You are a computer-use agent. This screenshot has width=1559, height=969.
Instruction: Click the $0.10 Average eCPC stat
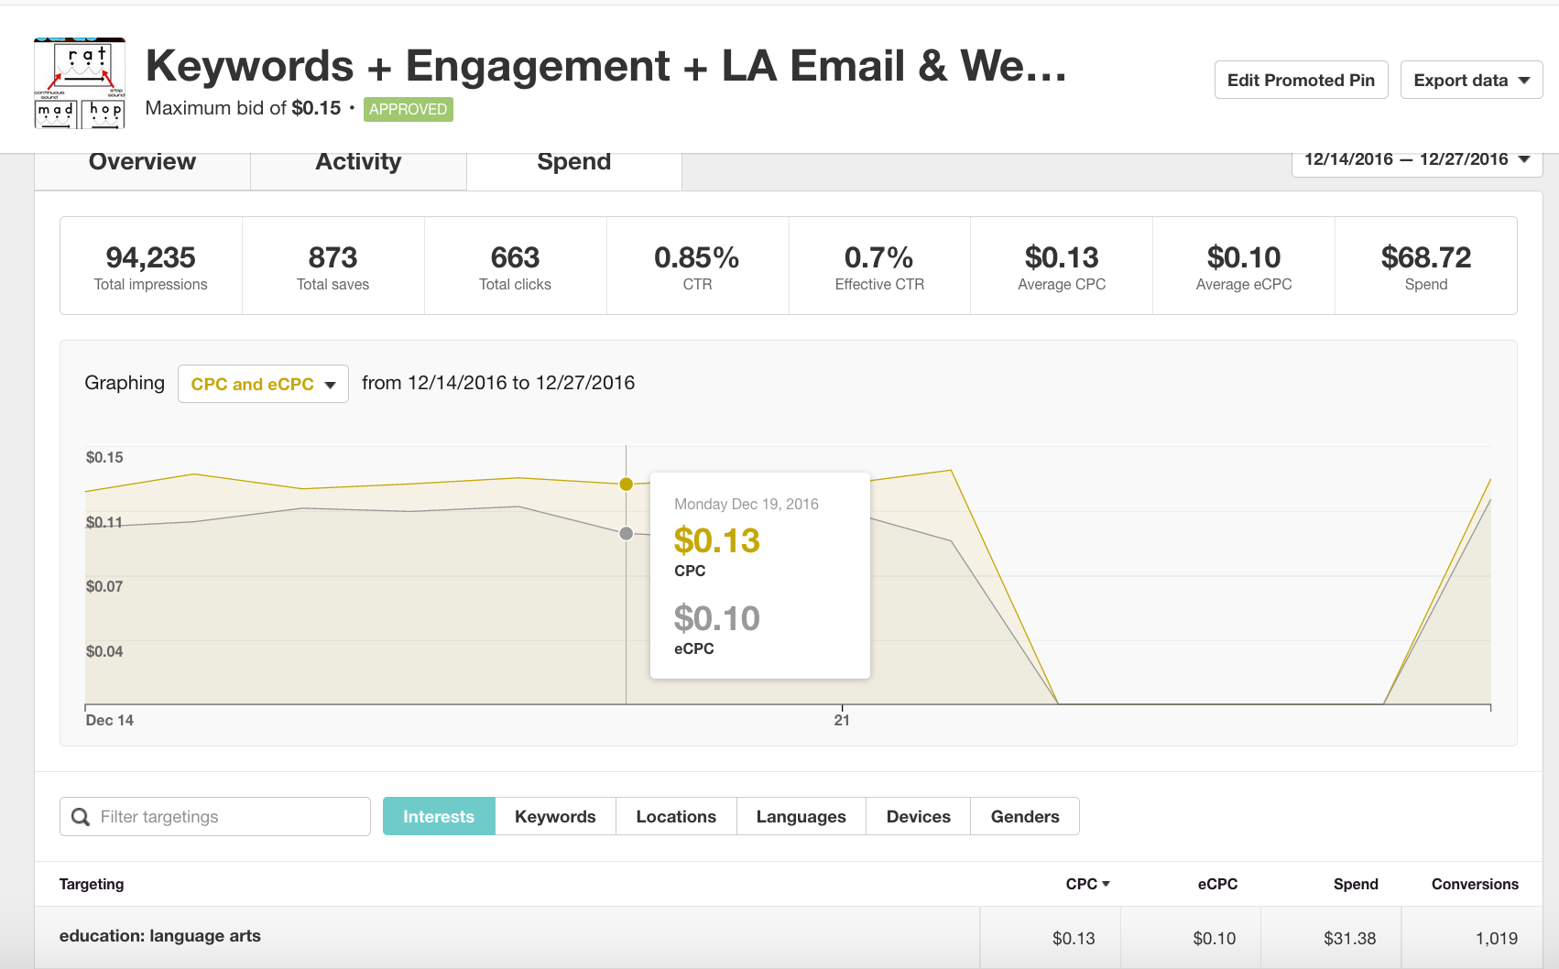(1244, 267)
